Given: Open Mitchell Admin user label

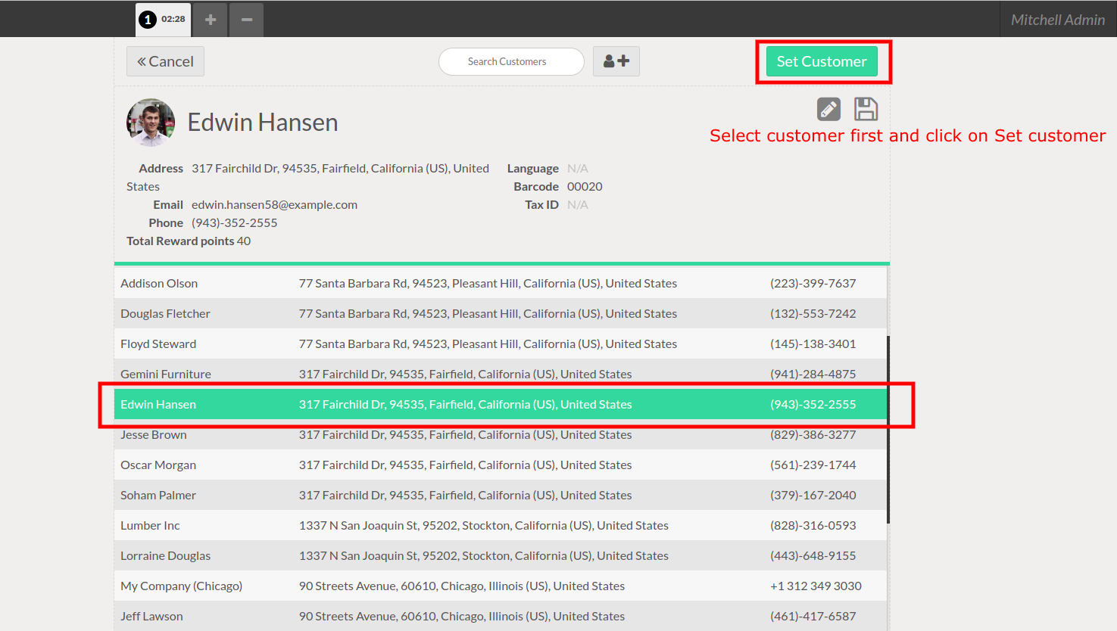Looking at the screenshot, I should 1057,20.
